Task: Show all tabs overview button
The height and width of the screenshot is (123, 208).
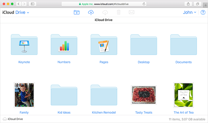Action: coord(198,4)
